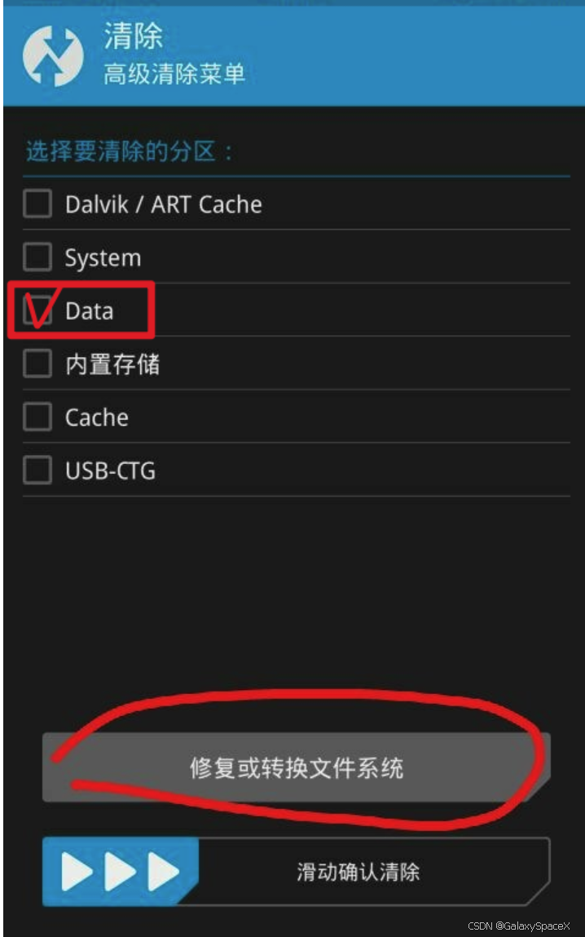This screenshot has height=937, width=585.
Task: Choose the System list entry text
Action: coord(103,259)
